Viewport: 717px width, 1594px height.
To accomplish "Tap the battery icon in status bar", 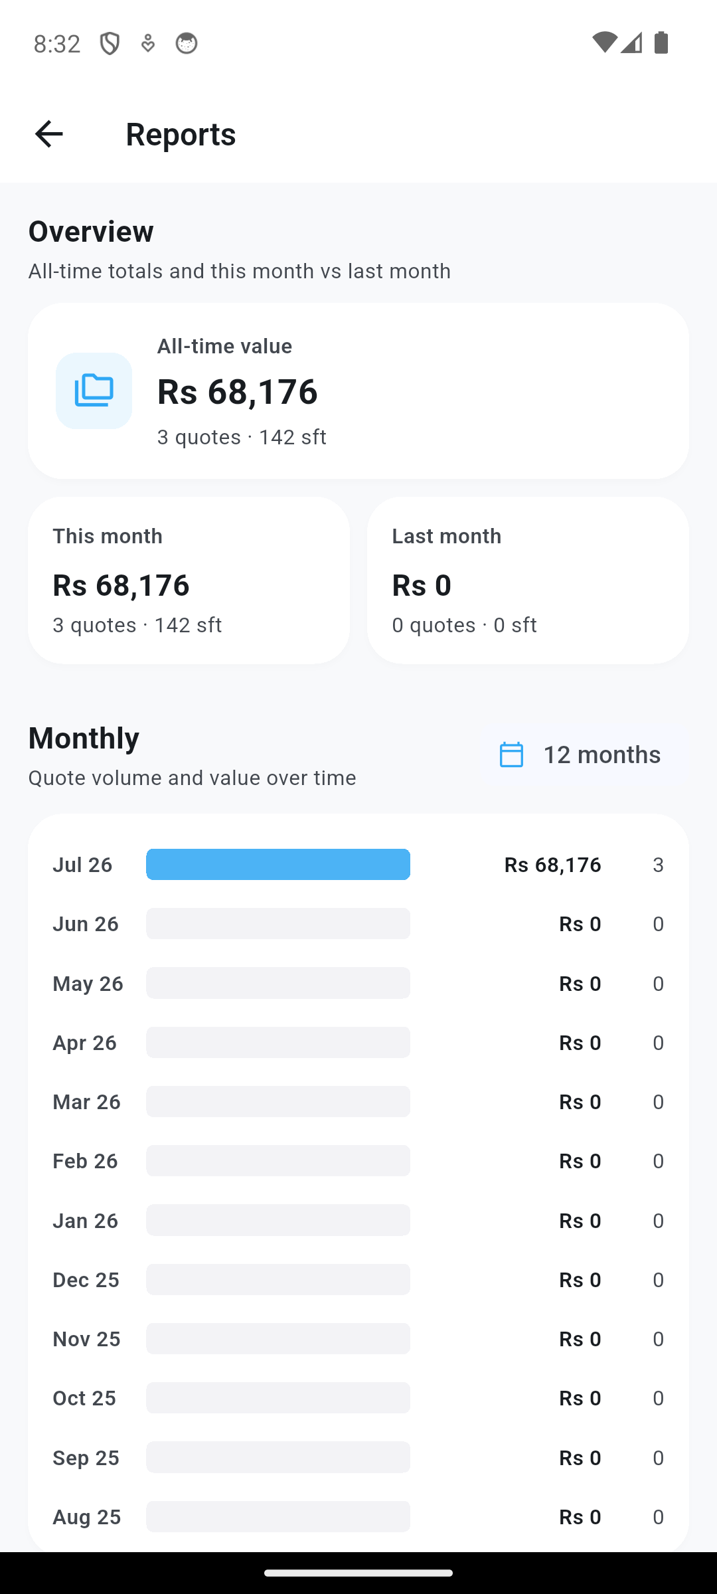I will [x=661, y=43].
